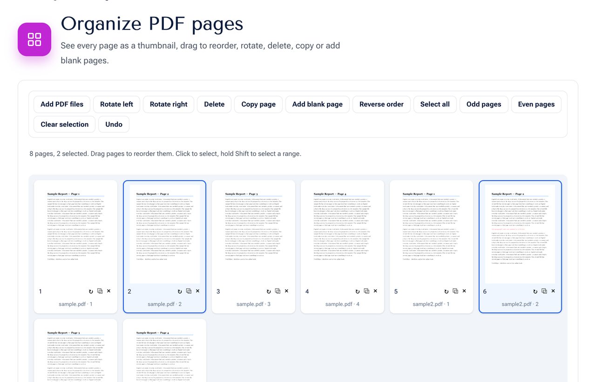Screen dimensions: 596x382
Task: Remove page 3 with its X icon
Action: [286, 291]
